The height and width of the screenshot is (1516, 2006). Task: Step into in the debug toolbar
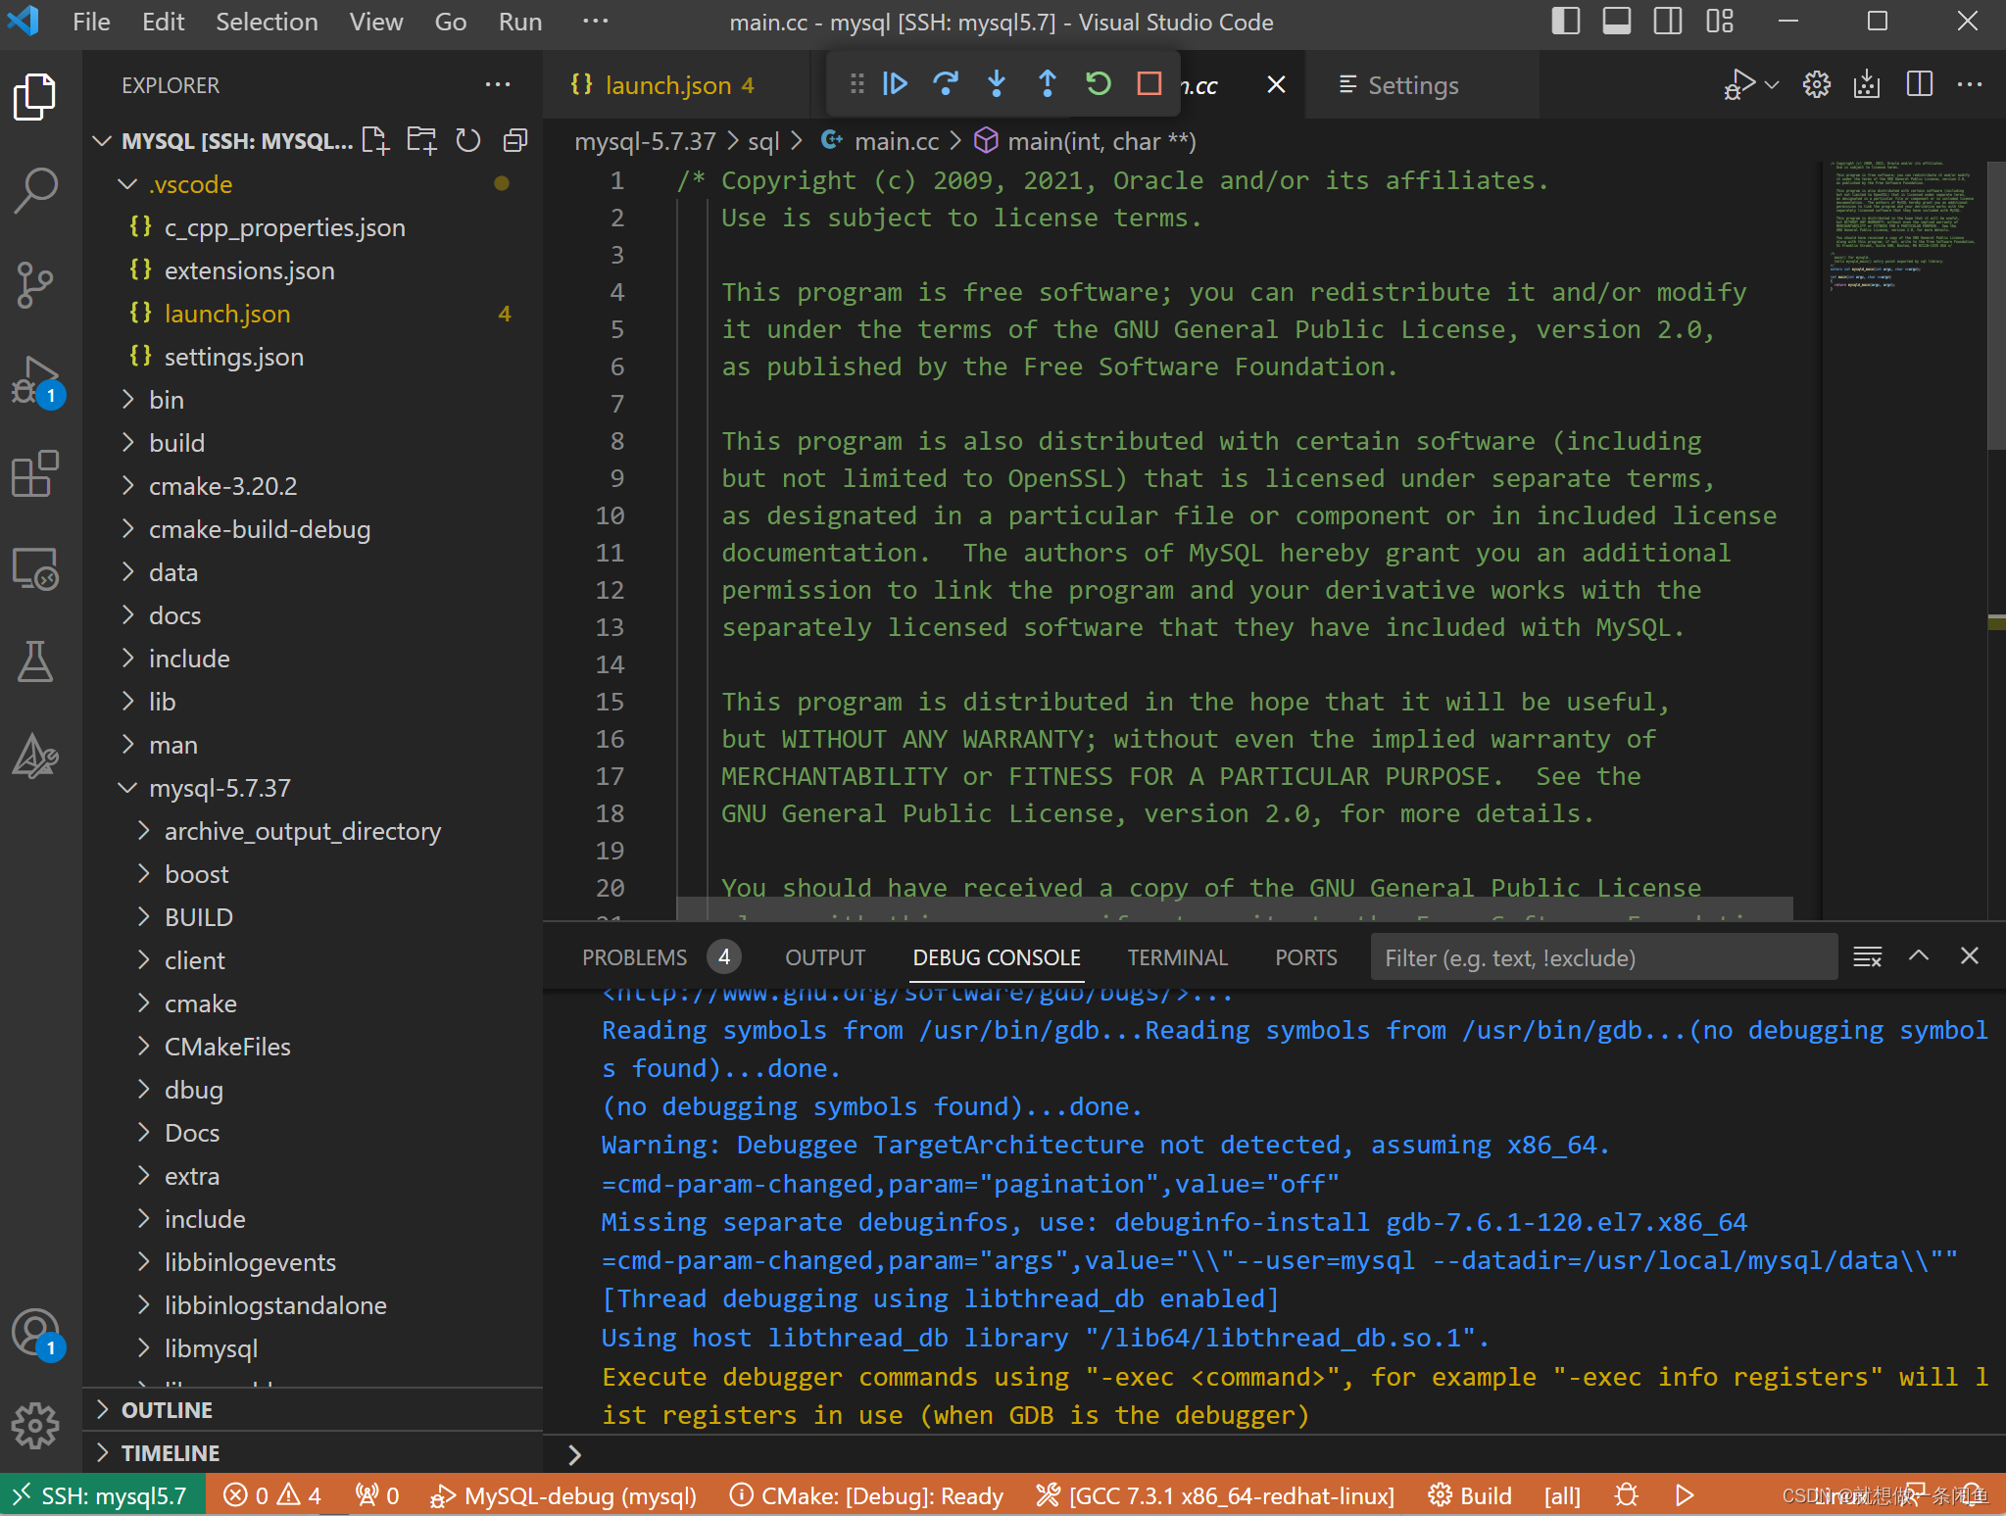997,84
